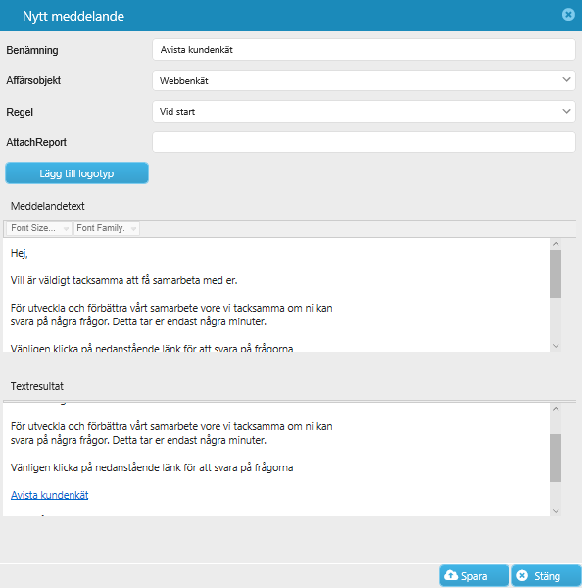Viewport: 582px width, 588px height.
Task: Click Lägg till logotyp button
Action: point(76,173)
